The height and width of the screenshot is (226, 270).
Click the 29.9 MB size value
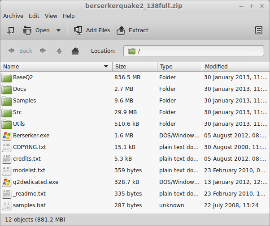click(x=126, y=112)
